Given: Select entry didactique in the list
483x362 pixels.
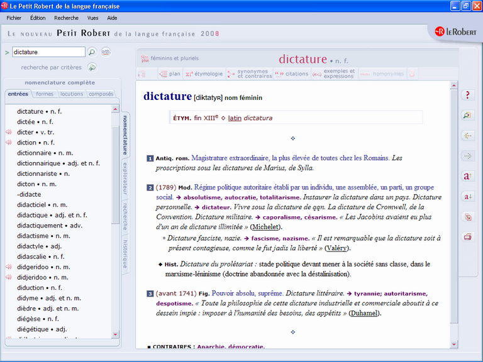Looking at the screenshot, I should click(x=52, y=215).
